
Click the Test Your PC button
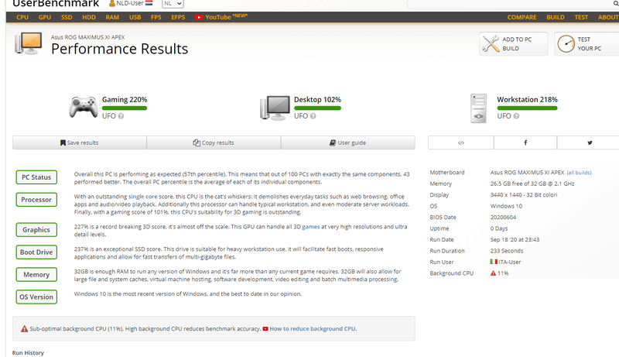click(587, 44)
